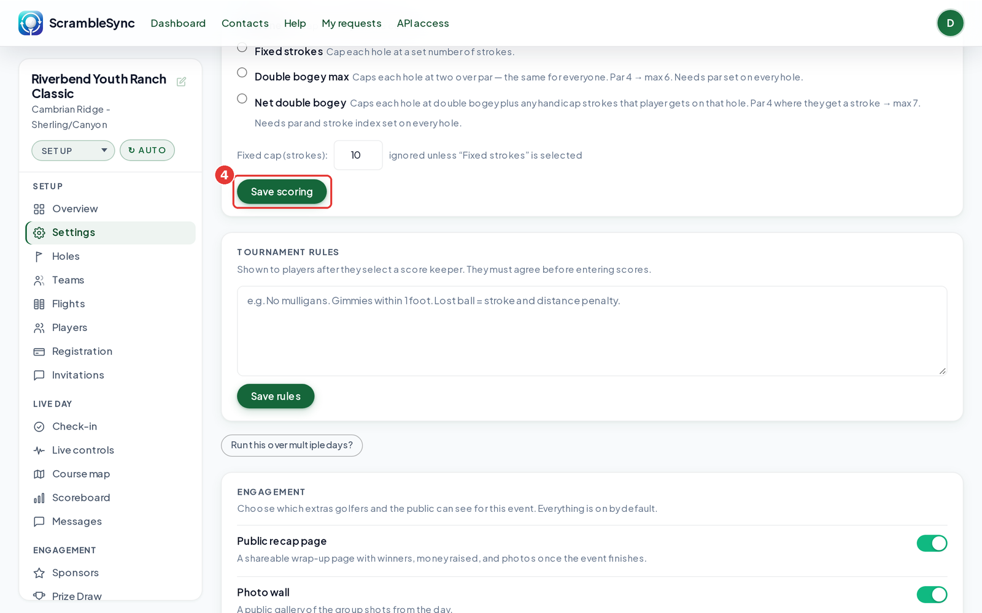Go to Contacts in top navigation
The image size is (982, 613).
[245, 23]
